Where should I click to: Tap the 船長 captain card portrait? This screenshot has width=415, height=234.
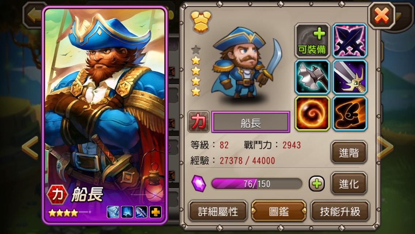point(105,115)
